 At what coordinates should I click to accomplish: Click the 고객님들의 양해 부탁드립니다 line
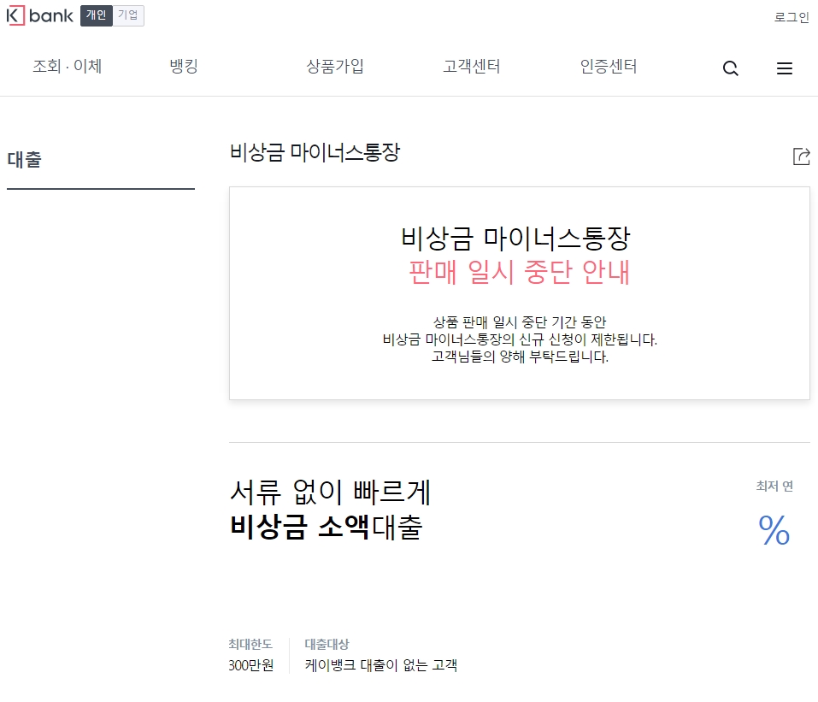coord(520,357)
